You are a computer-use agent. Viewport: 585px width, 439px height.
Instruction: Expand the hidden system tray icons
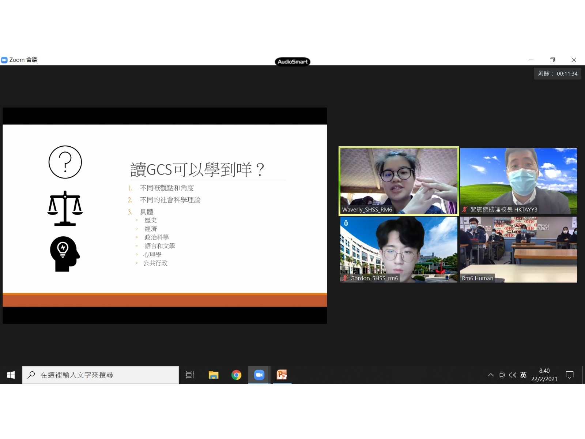491,375
